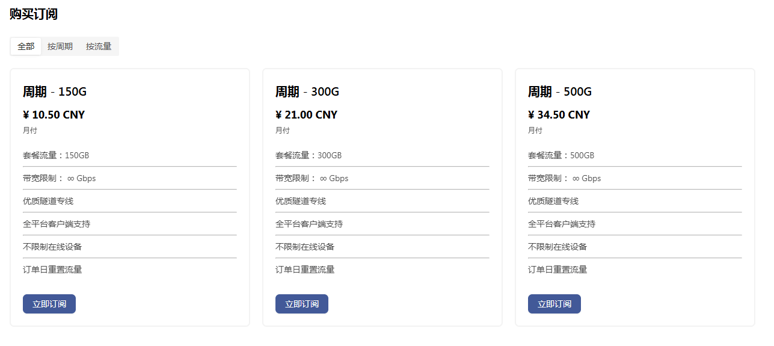This screenshot has height=346, width=774.
Task: Click the "购买订阅" page heading
Action: point(34,14)
